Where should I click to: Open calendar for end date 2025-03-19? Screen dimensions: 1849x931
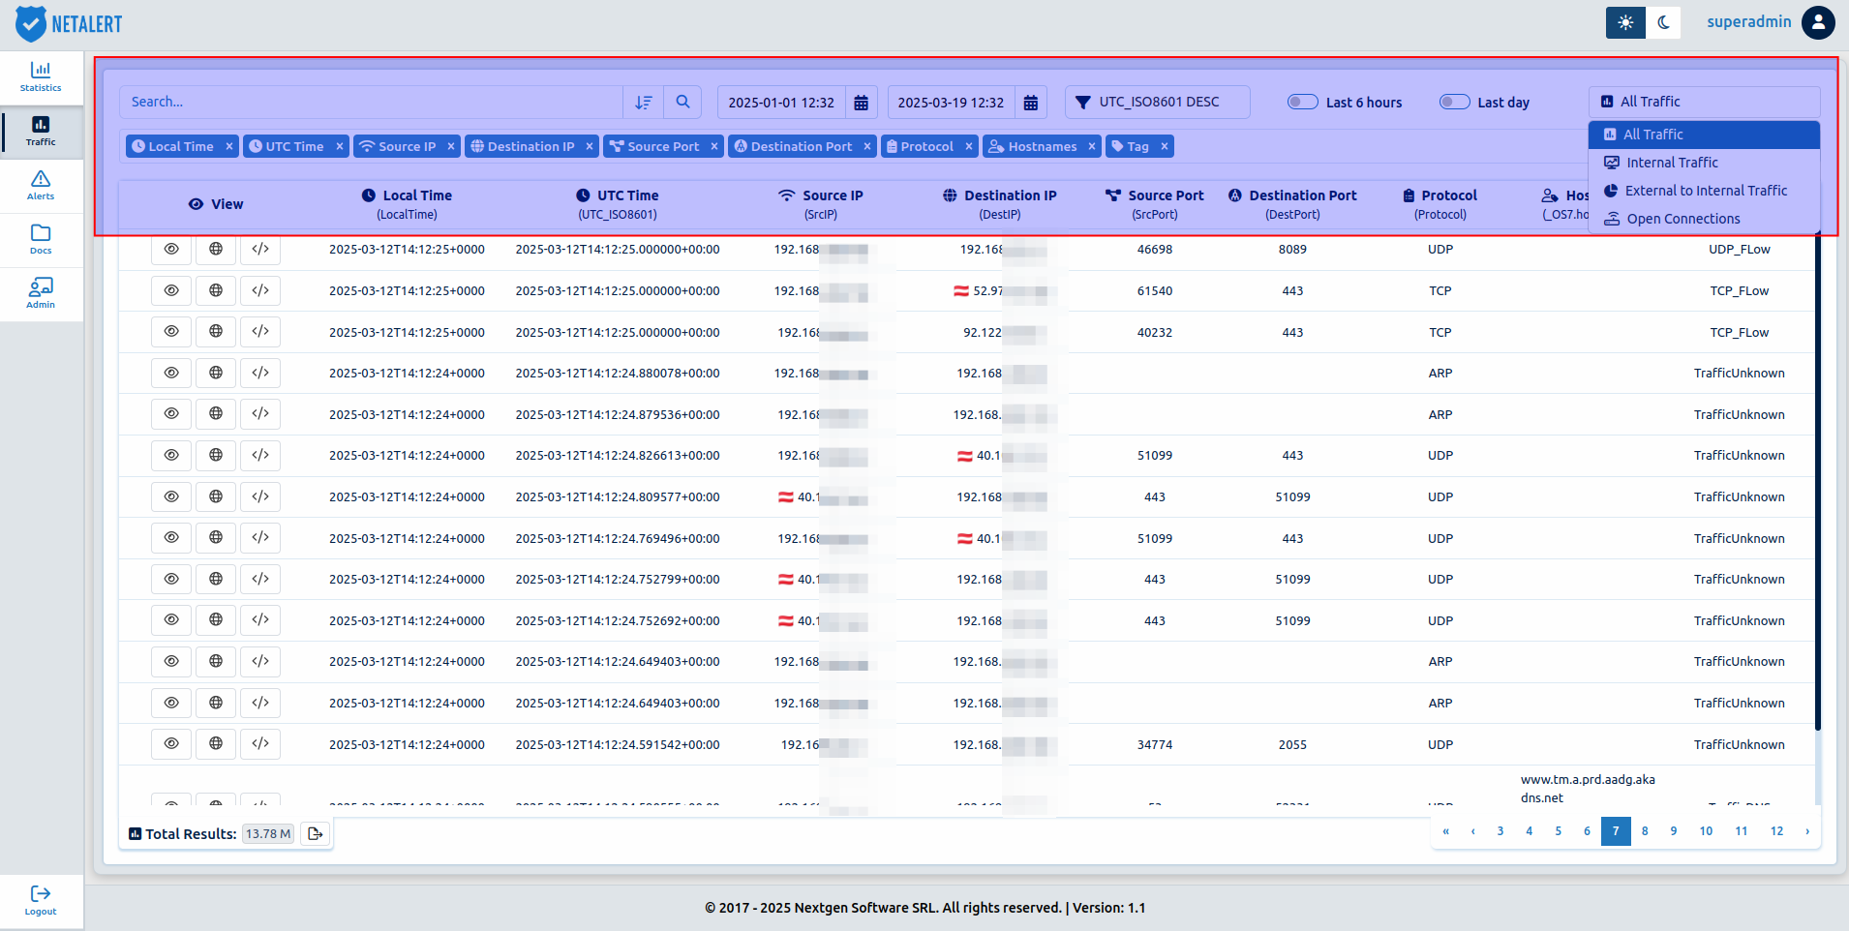(1031, 103)
